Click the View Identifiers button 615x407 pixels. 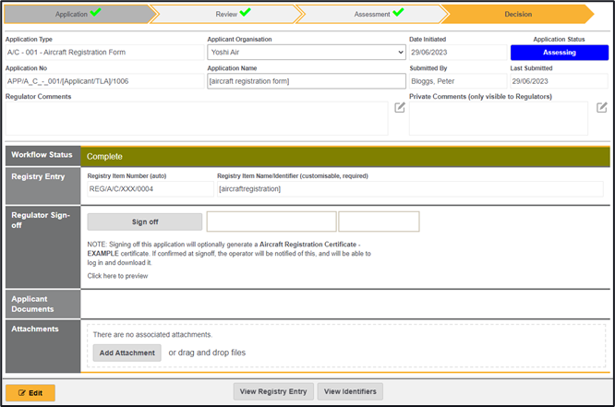[x=350, y=391]
